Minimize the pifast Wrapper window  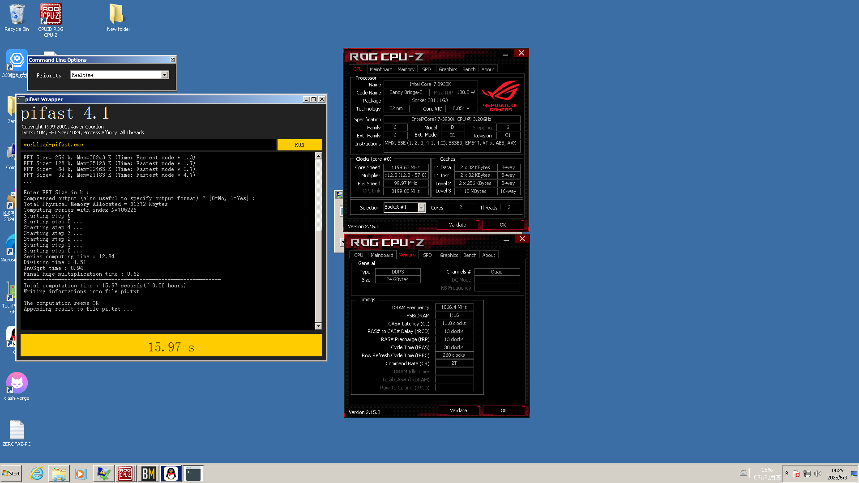[306, 99]
